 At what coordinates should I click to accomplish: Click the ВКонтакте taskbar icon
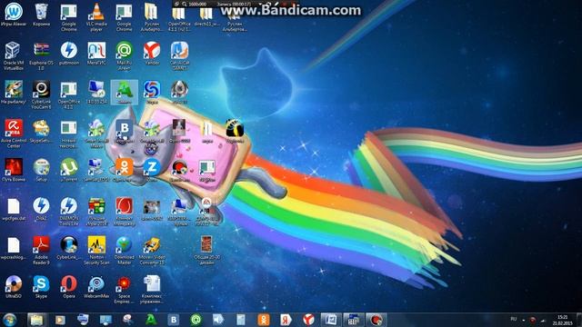pos(174,320)
